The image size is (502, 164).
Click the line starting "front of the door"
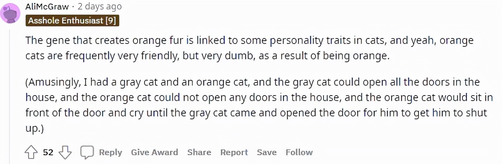click(x=256, y=113)
